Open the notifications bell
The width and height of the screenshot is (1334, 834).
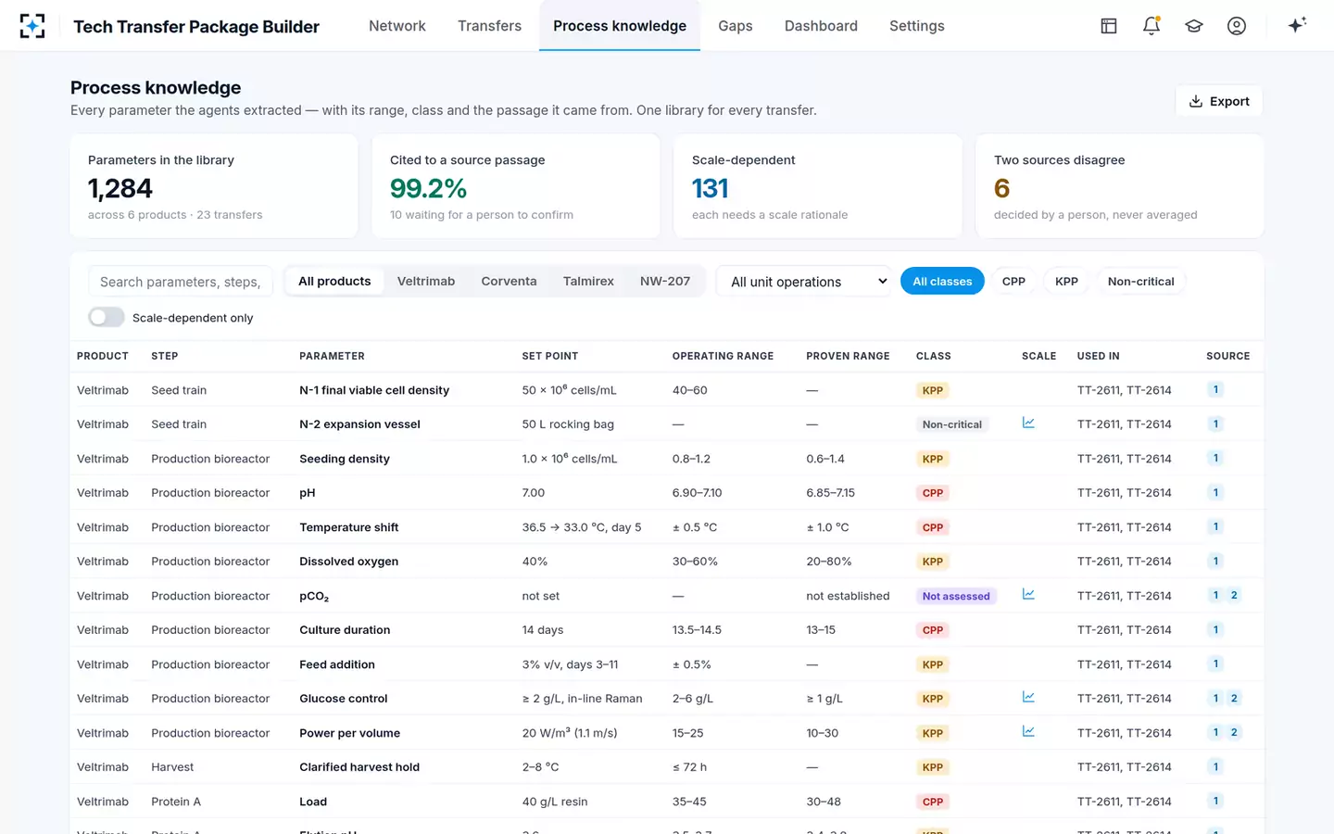coord(1152,26)
